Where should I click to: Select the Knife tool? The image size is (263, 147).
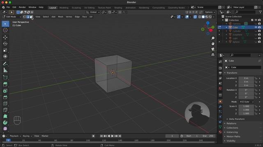click(5, 110)
